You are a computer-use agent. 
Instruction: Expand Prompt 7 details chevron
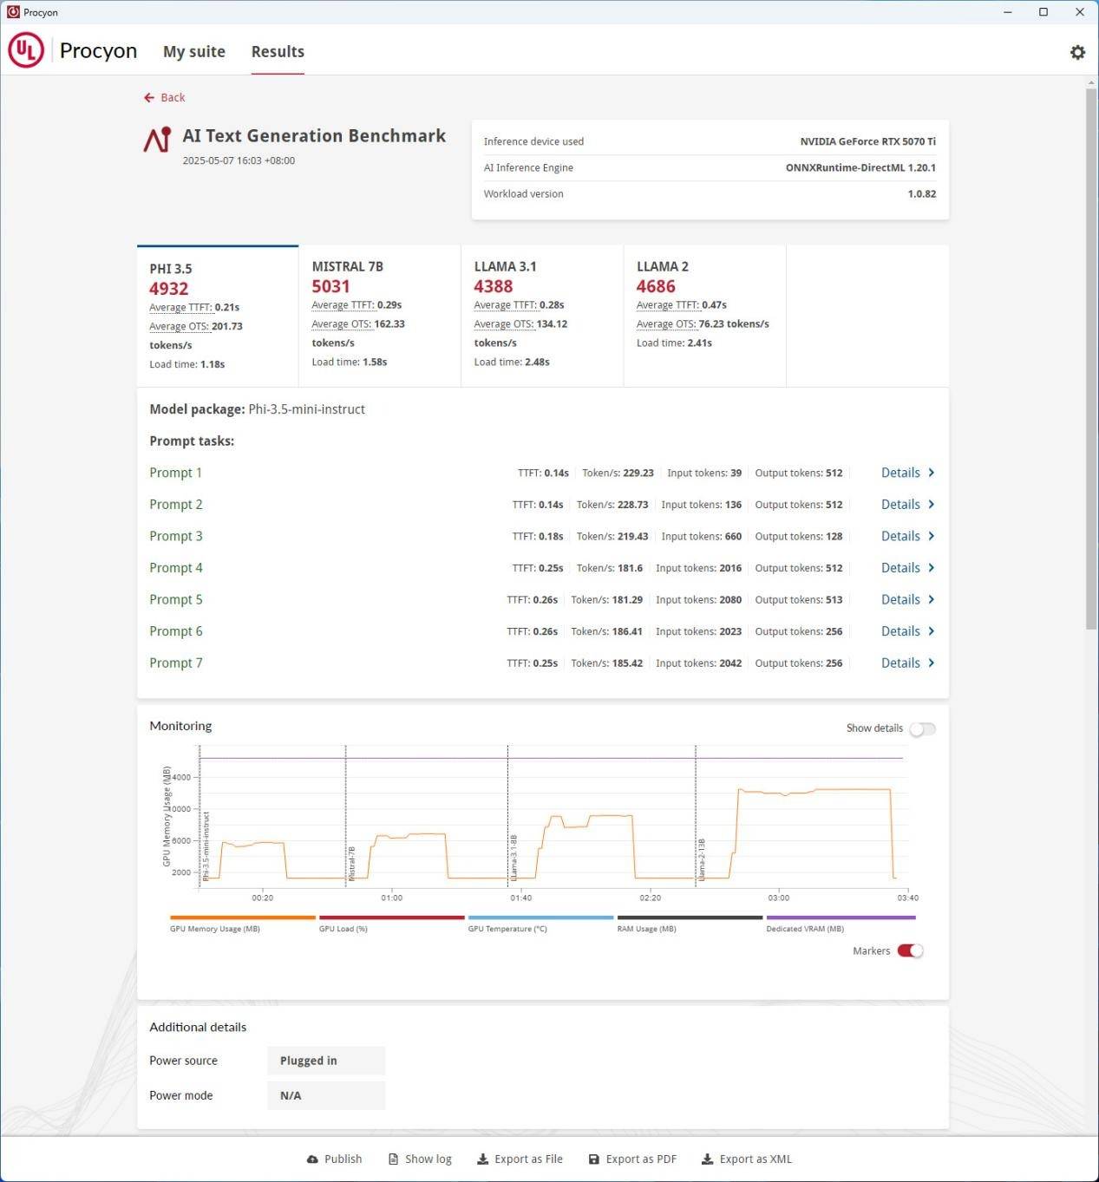tap(931, 663)
